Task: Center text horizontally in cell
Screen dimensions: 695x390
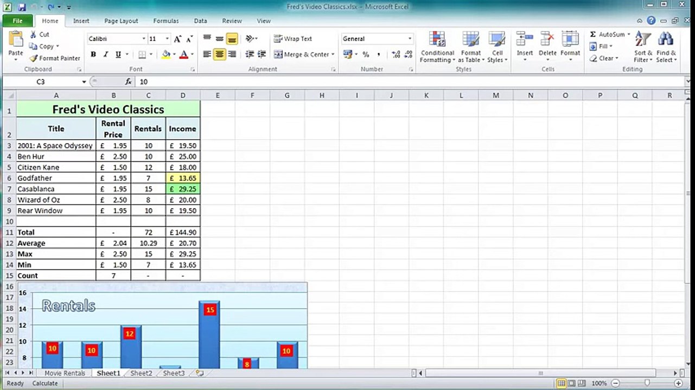Action: pos(219,54)
